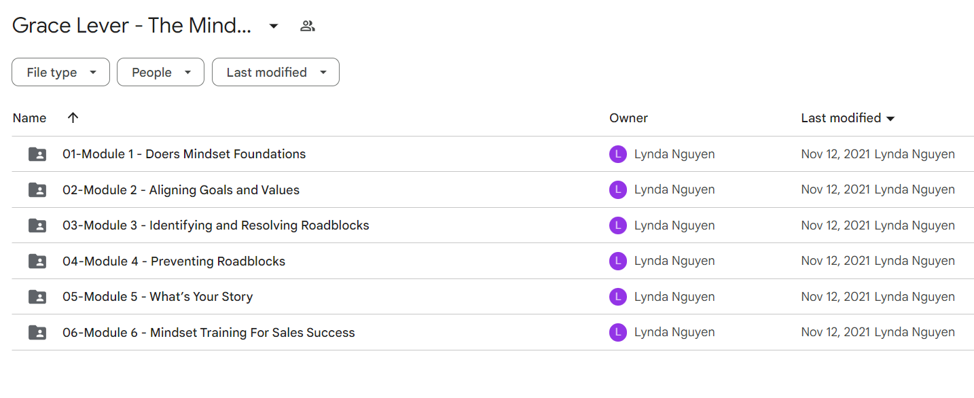The height and width of the screenshot is (398, 974).
Task: Open 03-Module 3 - Identifying and Resolving Roadblocks
Action: 216,225
